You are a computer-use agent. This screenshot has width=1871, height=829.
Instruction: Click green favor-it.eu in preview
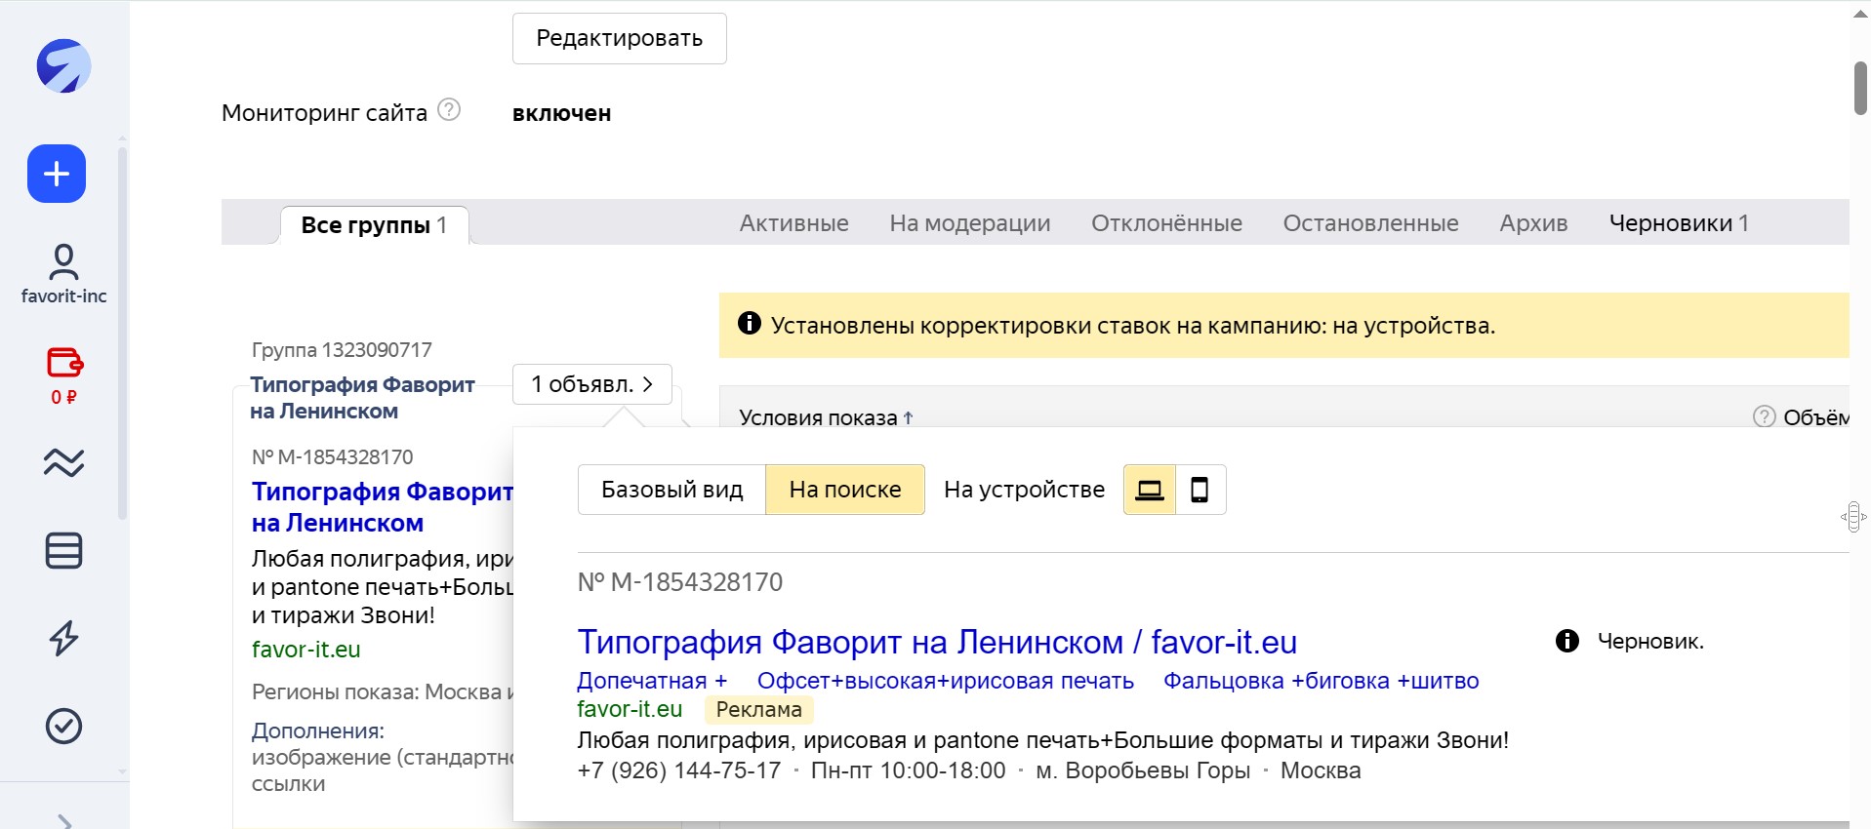[x=630, y=709]
